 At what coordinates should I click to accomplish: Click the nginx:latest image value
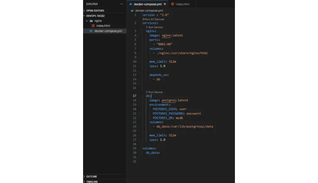pos(172,35)
